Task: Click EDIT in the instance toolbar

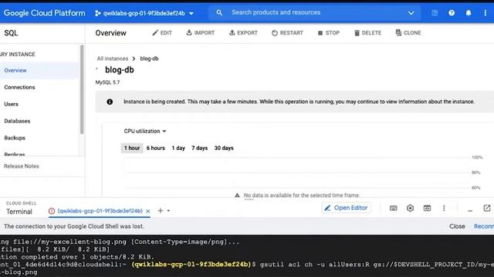Action: point(162,32)
